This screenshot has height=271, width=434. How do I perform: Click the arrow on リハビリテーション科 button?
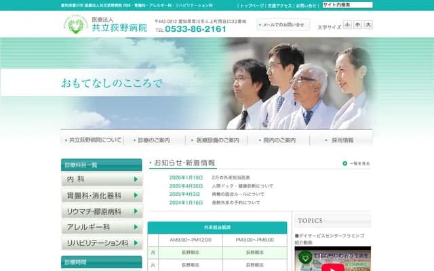(136, 243)
